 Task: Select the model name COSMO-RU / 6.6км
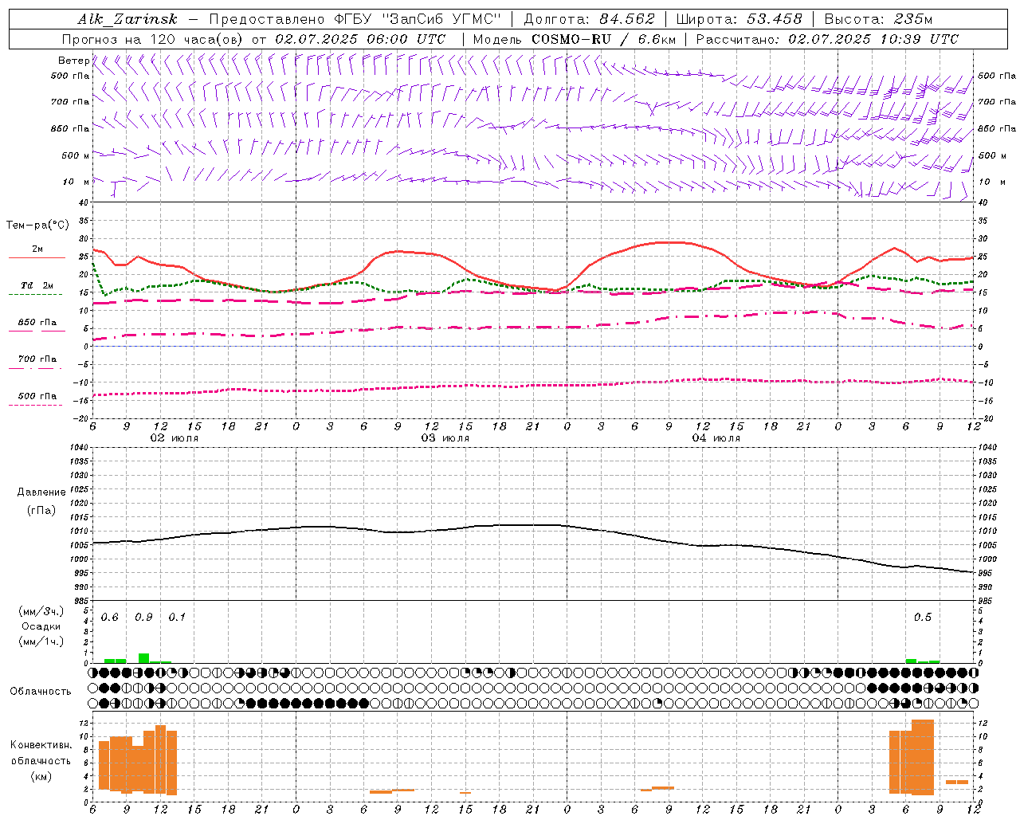603,39
